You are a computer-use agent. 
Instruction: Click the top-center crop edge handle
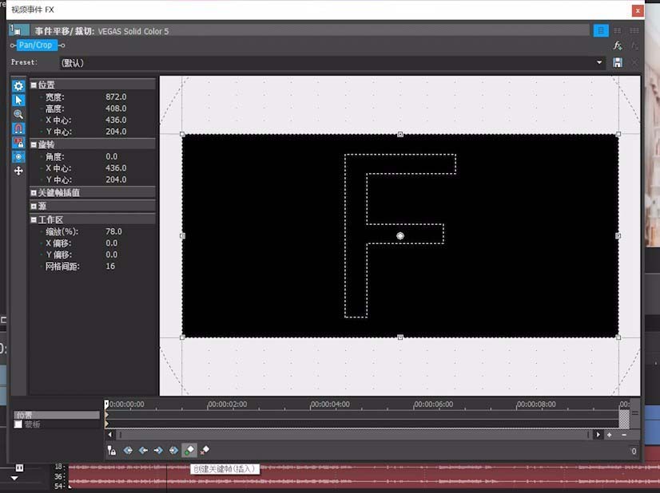pos(400,135)
